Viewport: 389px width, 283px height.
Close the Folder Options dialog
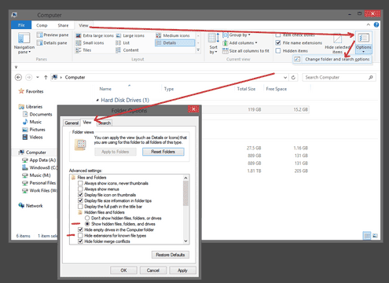[x=193, y=109]
